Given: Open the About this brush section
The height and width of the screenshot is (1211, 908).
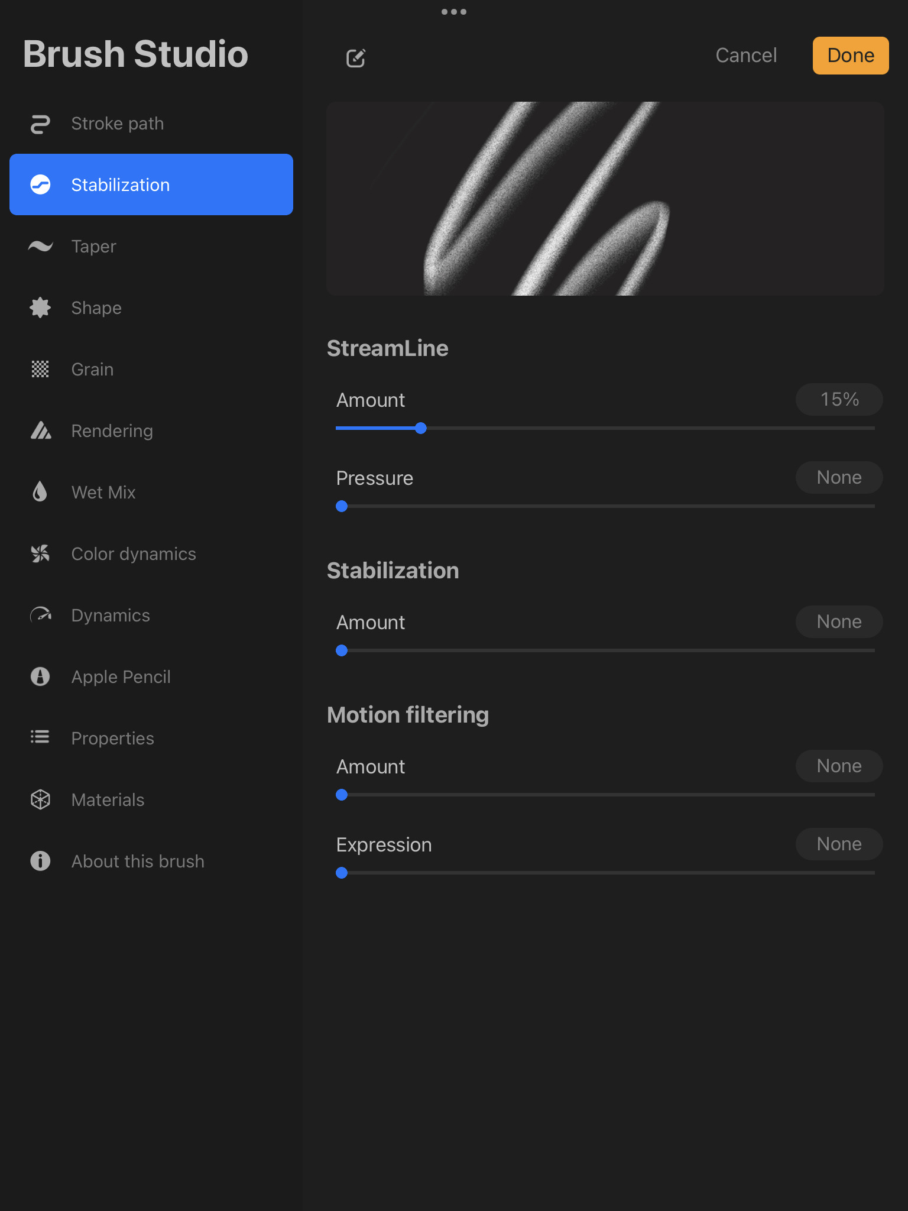Looking at the screenshot, I should click(137, 861).
